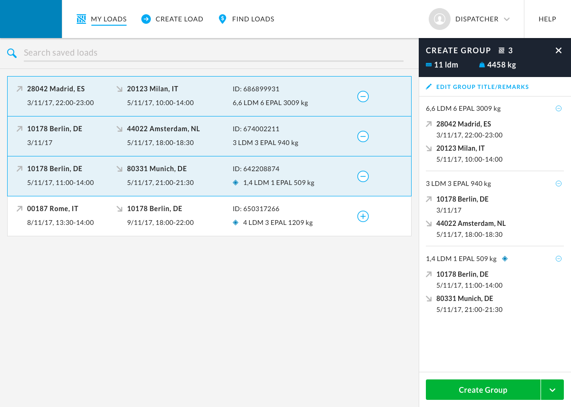Click the Find Loads pin icon
The image size is (571, 407).
click(222, 19)
